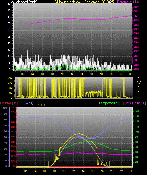The width and height of the screenshot is (147, 175).
Task: Click the 16 hour tick under bottom graph
Action: 93,171
